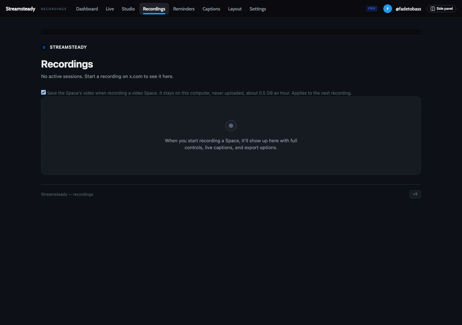Click the Recordings page heading
This screenshot has width=462, height=325.
(67, 64)
